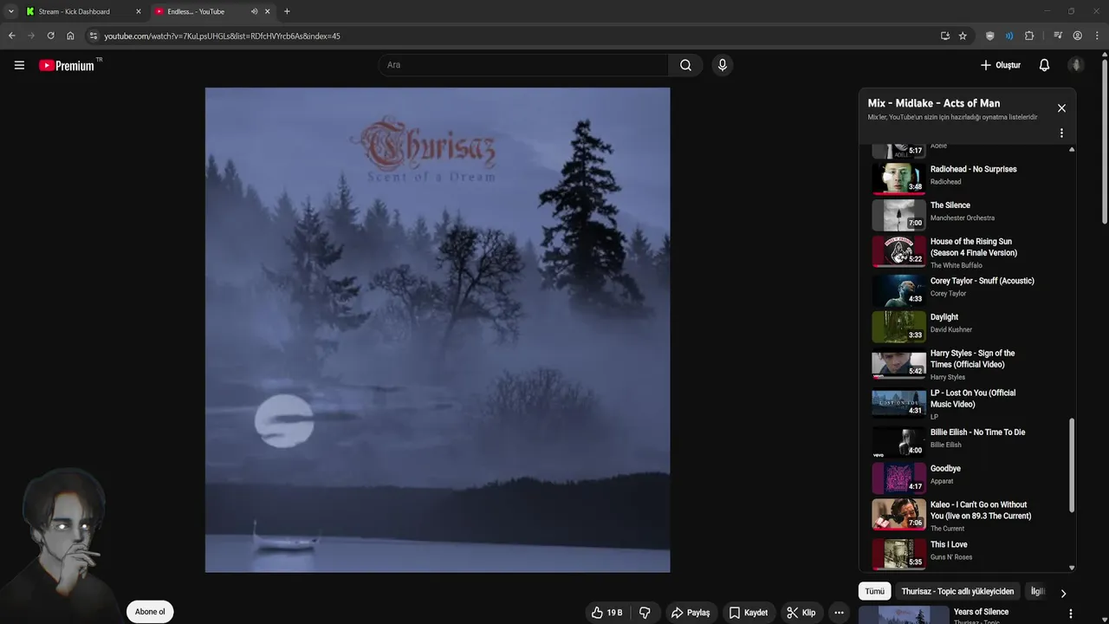The height and width of the screenshot is (624, 1109).
Task: Reload the page in browser toolbar
Action: tap(50, 36)
